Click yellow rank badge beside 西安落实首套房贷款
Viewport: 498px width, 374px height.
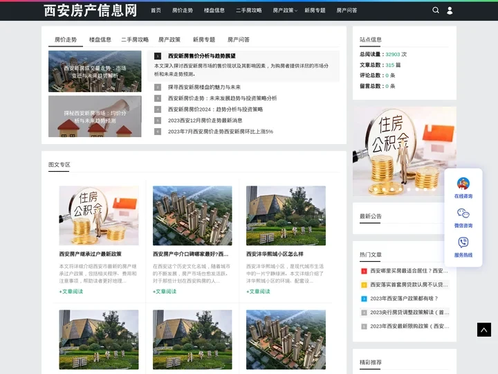(364, 285)
